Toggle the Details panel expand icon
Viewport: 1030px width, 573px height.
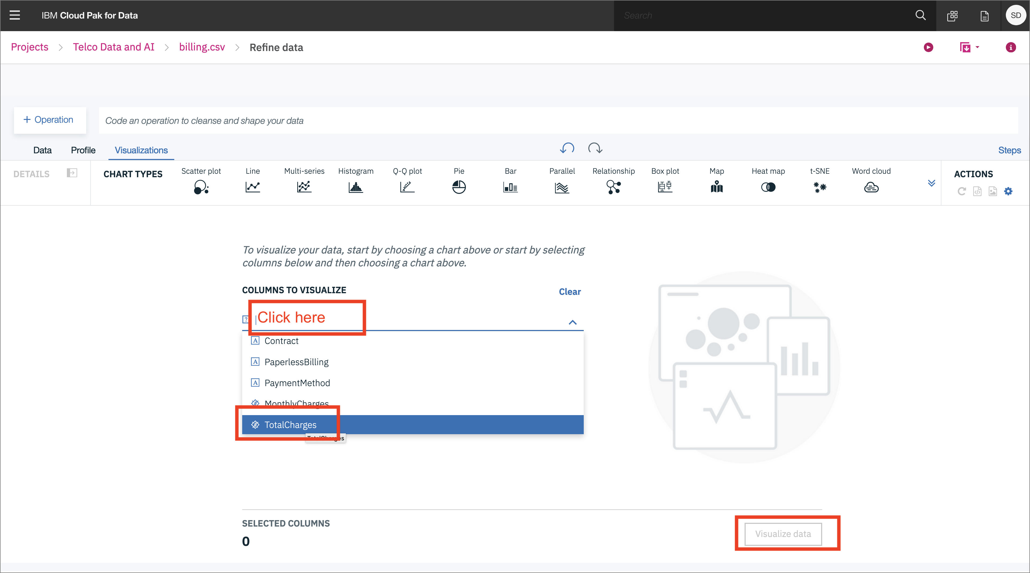tap(72, 173)
